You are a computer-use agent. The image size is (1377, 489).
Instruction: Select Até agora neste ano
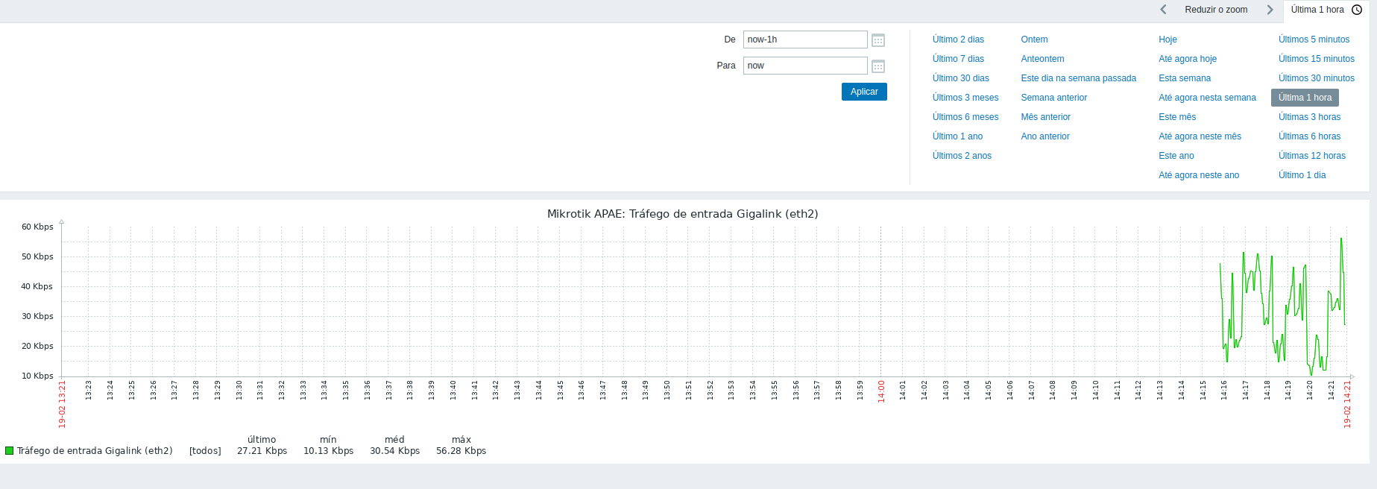[x=1198, y=175]
